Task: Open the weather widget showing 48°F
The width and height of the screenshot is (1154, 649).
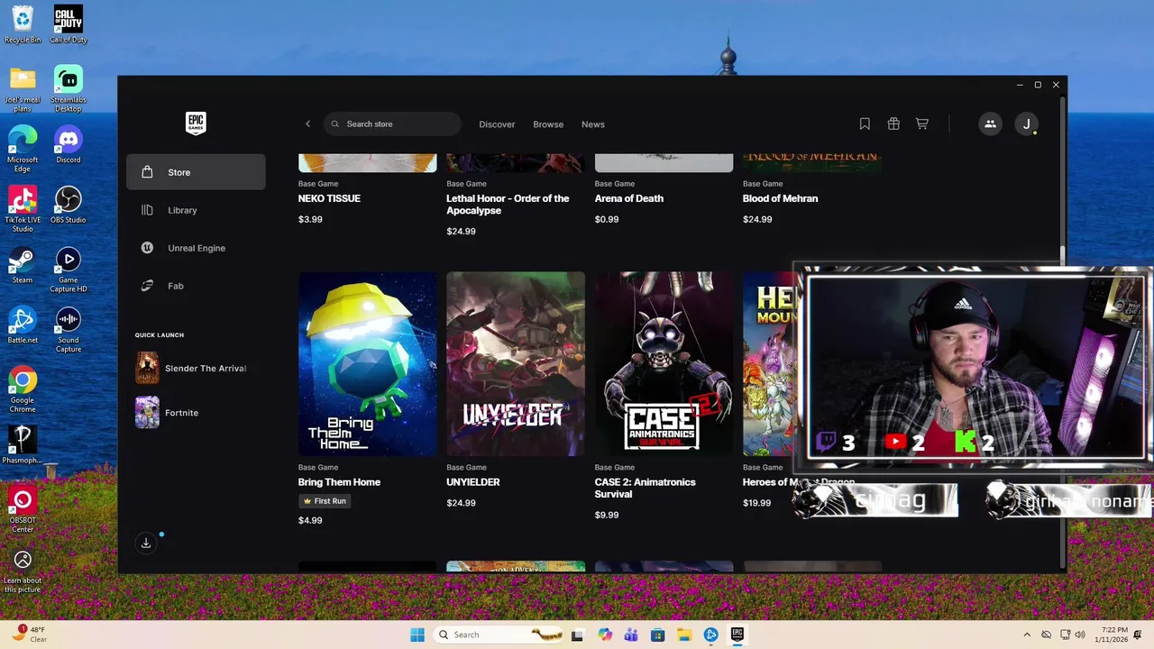Action: click(30, 635)
